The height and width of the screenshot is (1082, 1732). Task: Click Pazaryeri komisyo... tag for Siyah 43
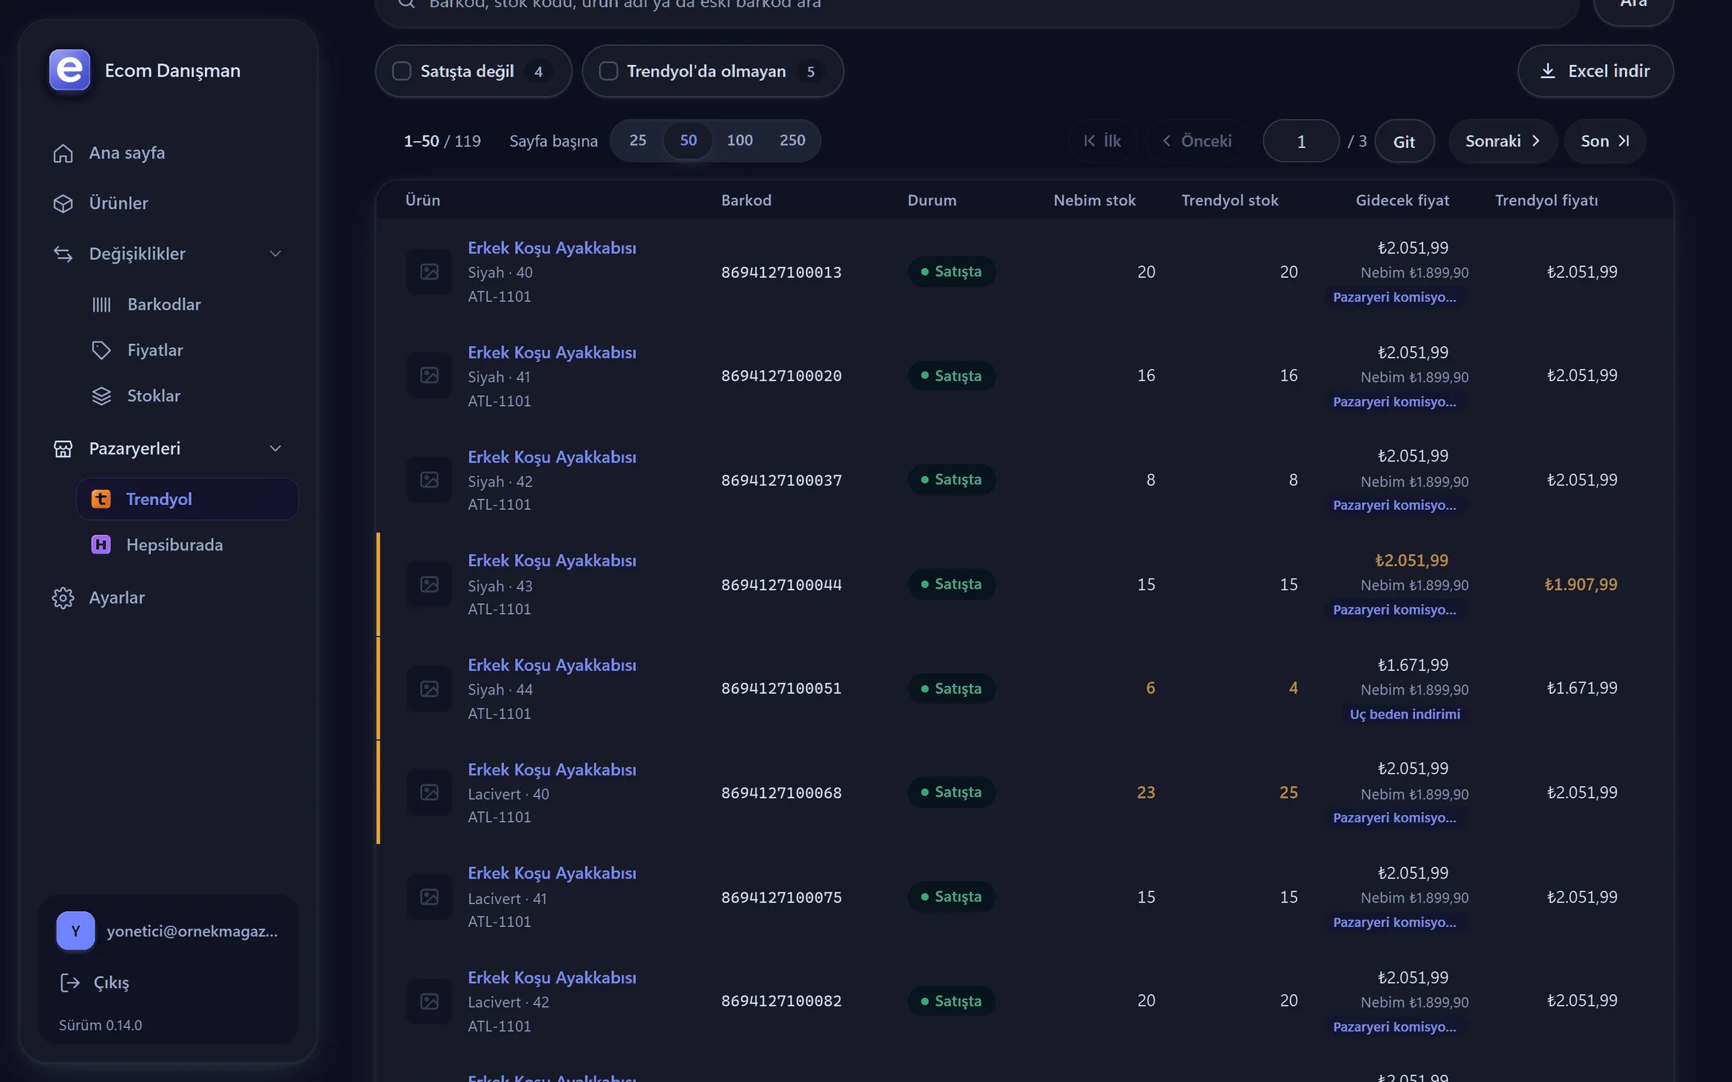tap(1394, 610)
